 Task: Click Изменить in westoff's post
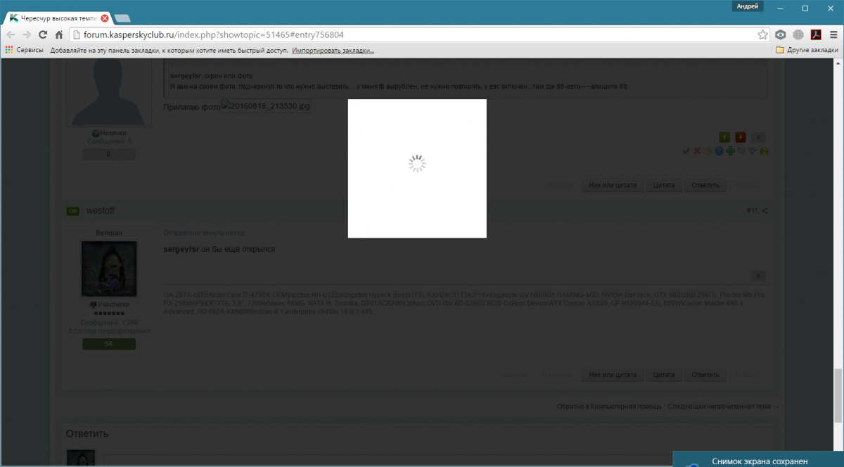557,375
